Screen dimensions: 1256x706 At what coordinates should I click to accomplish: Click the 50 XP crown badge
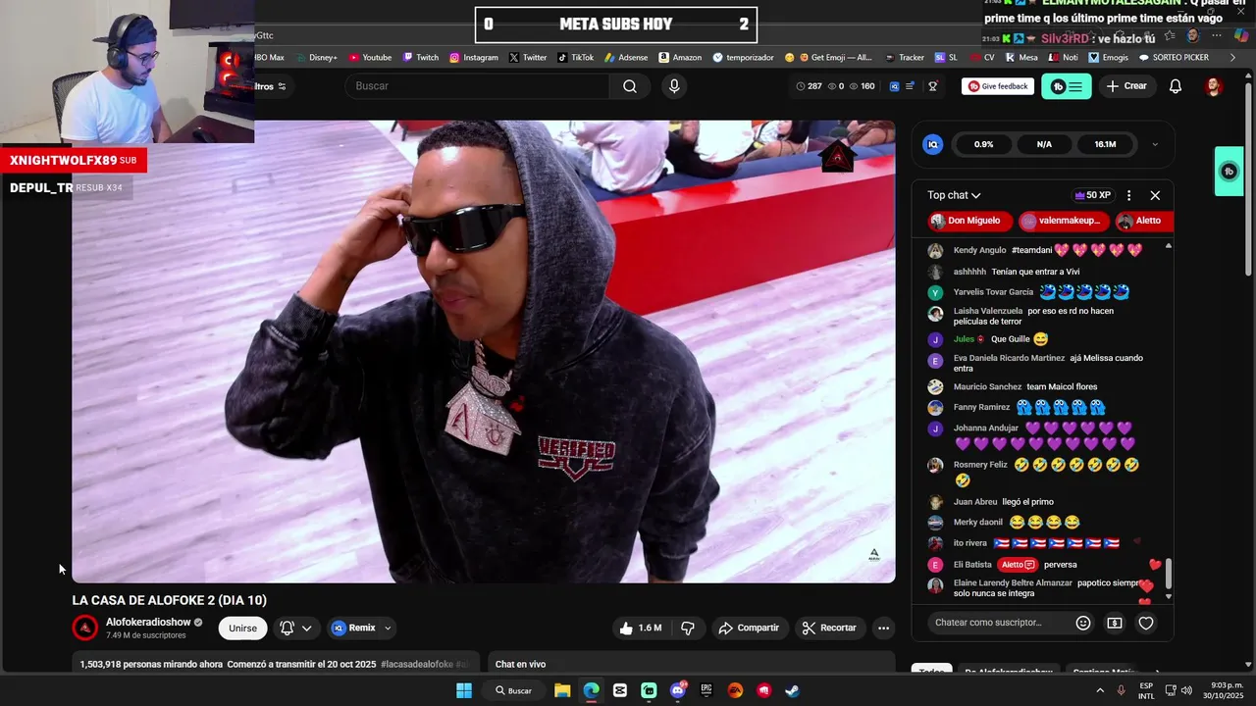pos(1092,195)
